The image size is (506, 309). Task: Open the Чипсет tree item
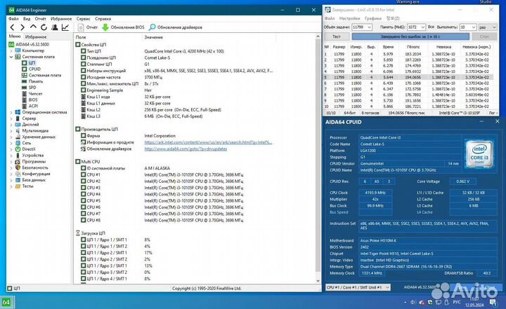[35, 93]
